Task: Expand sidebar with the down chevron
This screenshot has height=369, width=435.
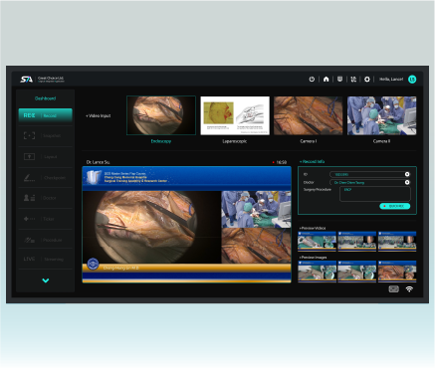Action: coord(46,280)
